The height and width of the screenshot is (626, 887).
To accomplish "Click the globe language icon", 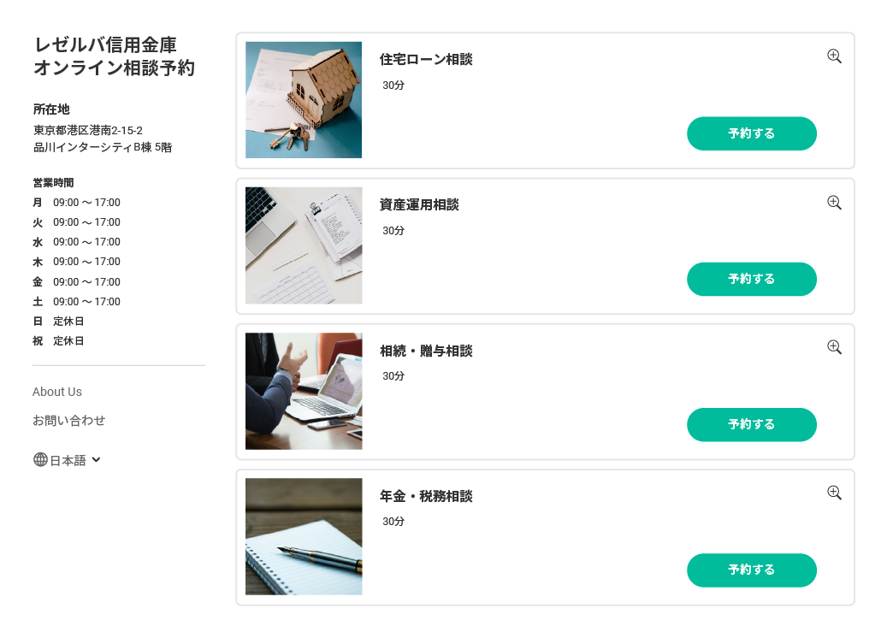I will click(40, 460).
